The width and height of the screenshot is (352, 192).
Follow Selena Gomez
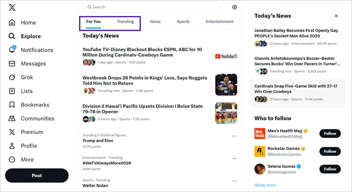click(x=330, y=169)
